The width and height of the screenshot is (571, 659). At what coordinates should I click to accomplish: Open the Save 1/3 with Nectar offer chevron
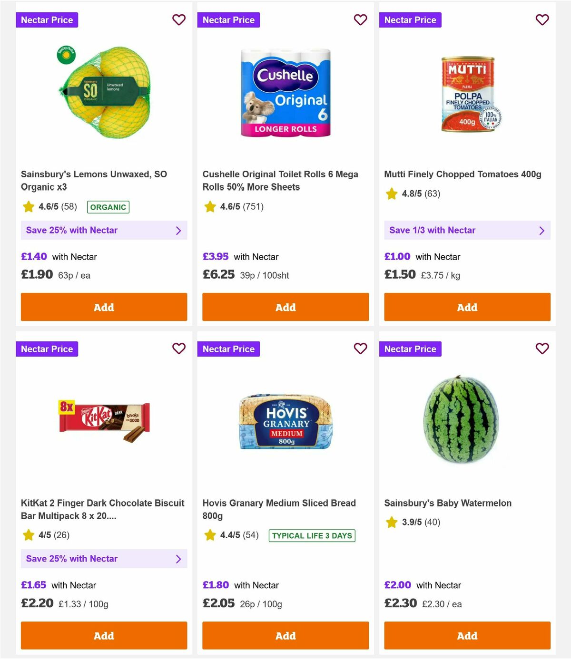pyautogui.click(x=541, y=230)
